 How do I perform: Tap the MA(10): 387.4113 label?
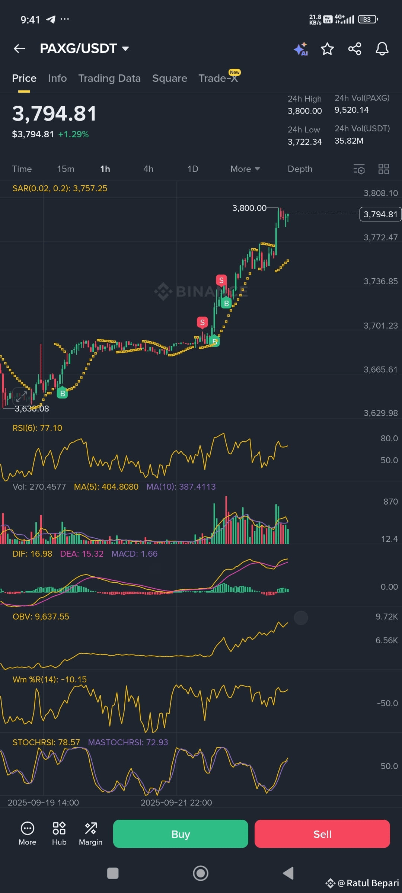tap(181, 487)
